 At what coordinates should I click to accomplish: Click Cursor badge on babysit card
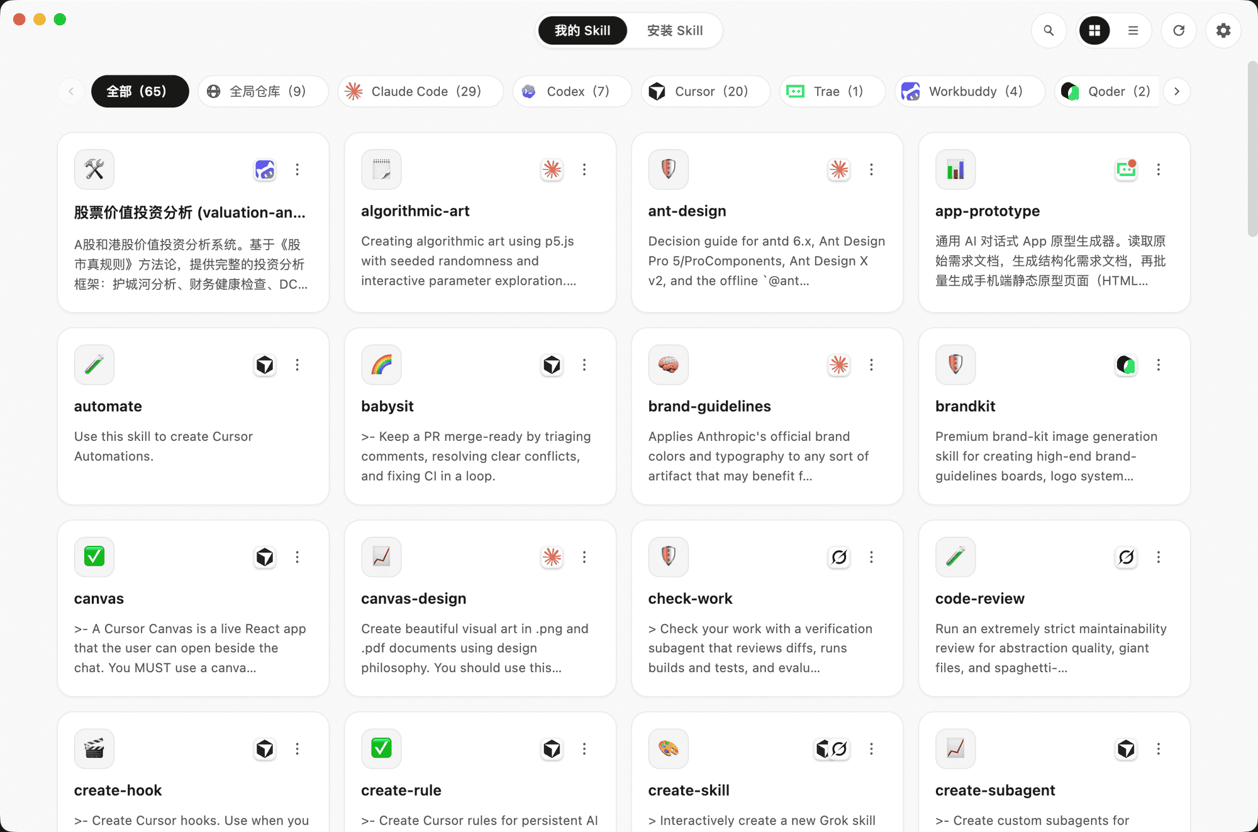552,365
